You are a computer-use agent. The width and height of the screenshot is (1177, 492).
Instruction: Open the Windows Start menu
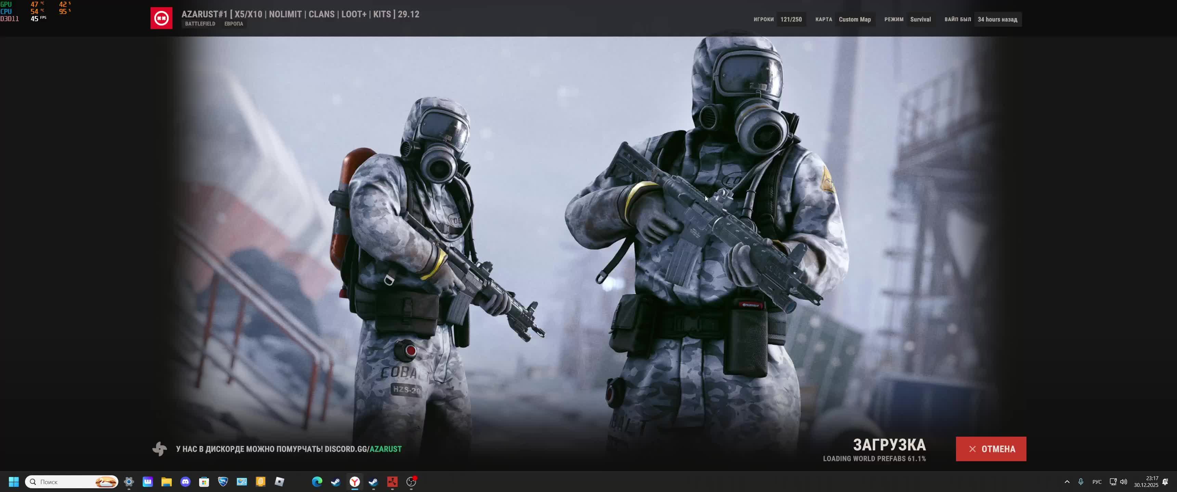coord(14,481)
